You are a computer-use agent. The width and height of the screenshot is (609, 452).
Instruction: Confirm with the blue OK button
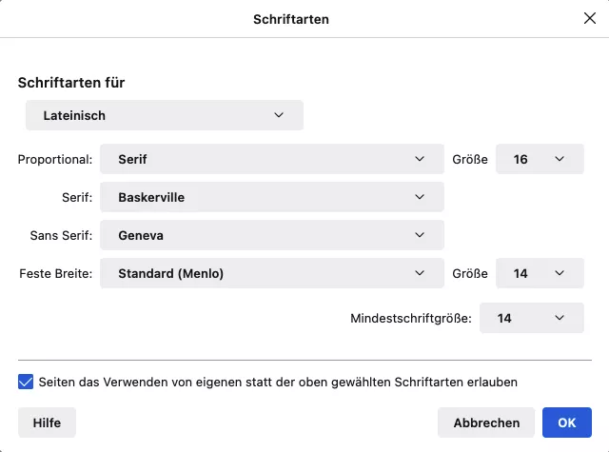[567, 423]
